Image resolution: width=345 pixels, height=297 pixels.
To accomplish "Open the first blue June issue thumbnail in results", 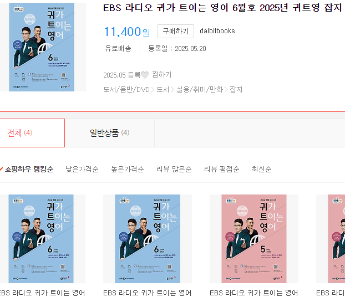I will tap(41, 239).
